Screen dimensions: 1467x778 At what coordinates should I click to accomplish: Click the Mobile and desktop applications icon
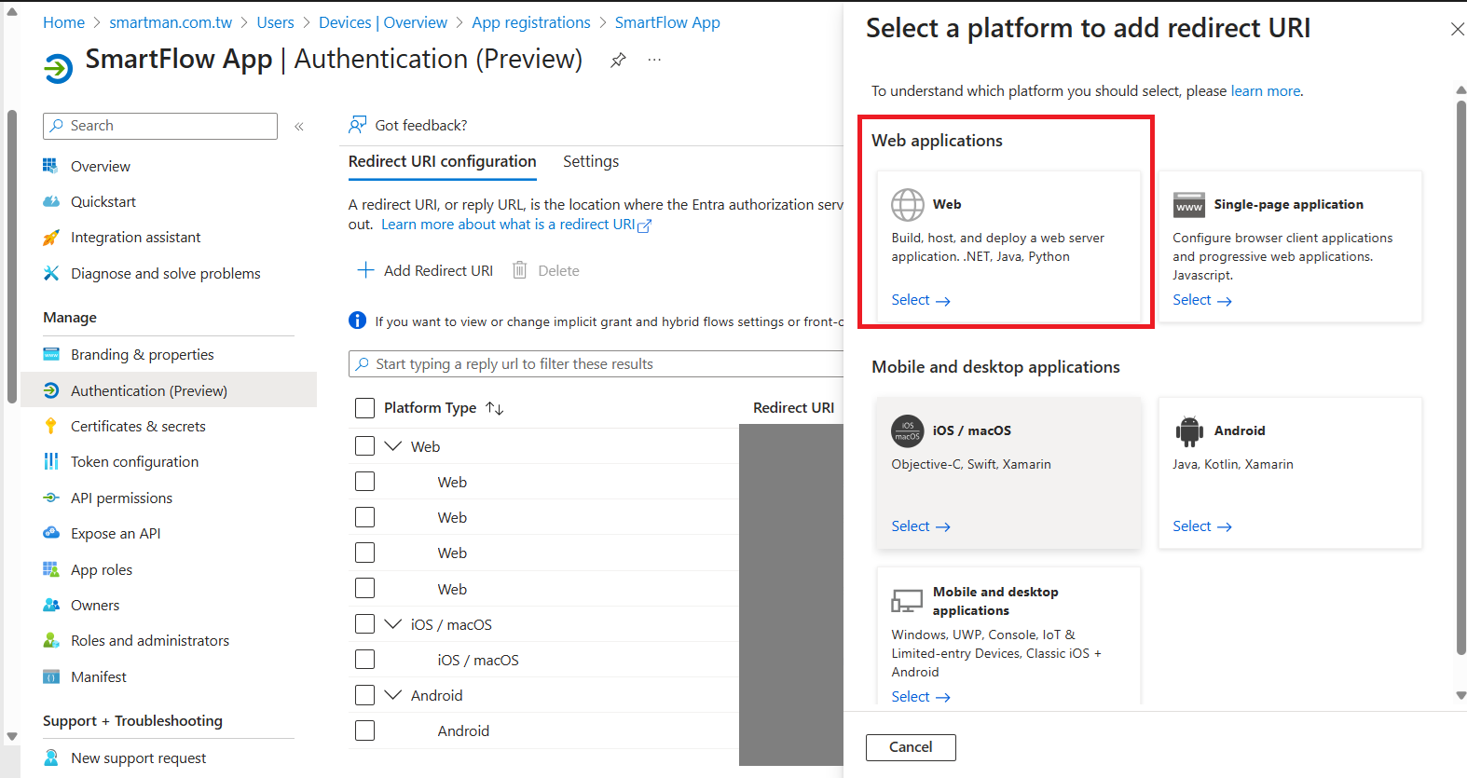pyautogui.click(x=907, y=601)
